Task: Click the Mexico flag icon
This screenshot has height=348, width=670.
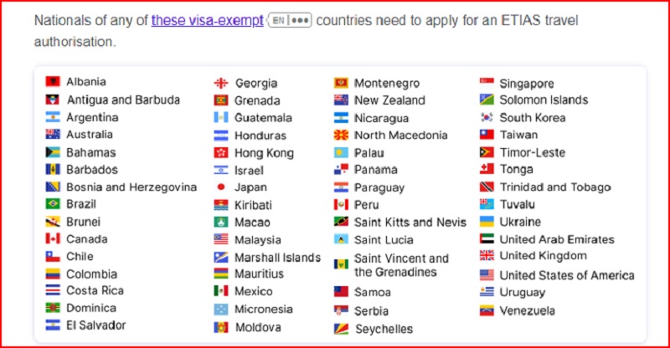Action: [221, 291]
